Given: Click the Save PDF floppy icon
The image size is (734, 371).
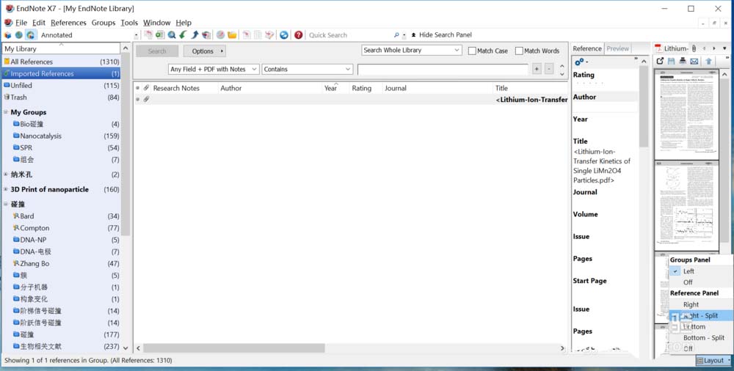Looking at the screenshot, I should 672,61.
